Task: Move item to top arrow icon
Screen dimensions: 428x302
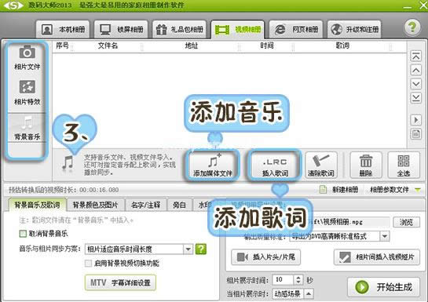Action: click(x=415, y=56)
